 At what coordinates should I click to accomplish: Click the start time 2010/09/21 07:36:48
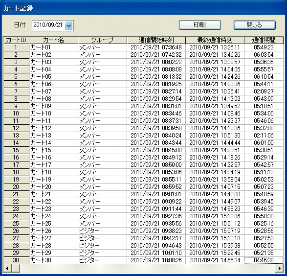(x=156, y=47)
